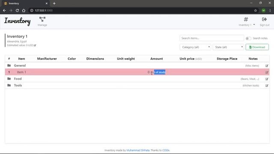274x154 pixels.
Task: View site information icon
Action: point(32,10)
